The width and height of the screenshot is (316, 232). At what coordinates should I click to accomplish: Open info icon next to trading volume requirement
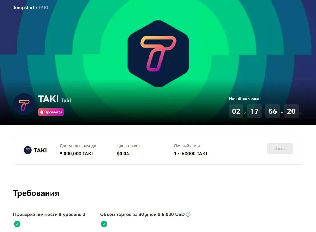pyautogui.click(x=188, y=214)
